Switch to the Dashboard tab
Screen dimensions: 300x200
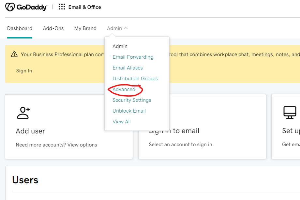[20, 28]
